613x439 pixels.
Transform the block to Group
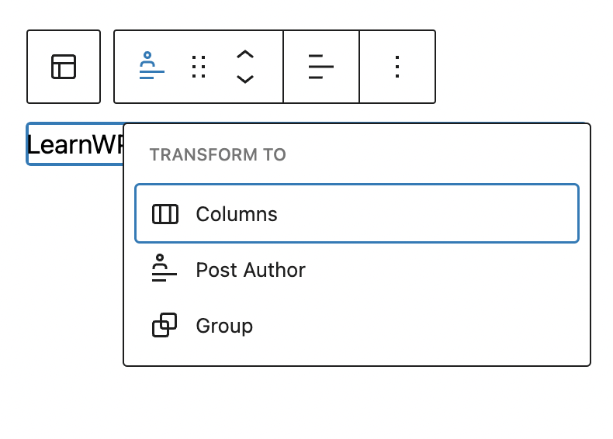pyautogui.click(x=356, y=326)
